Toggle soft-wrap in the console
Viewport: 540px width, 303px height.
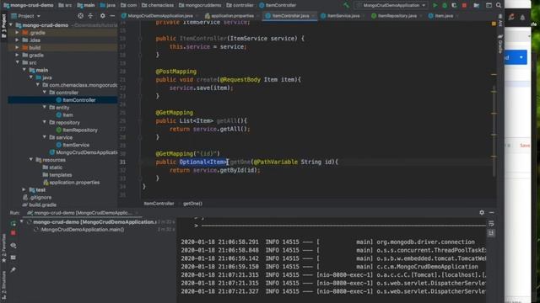tap(491, 224)
